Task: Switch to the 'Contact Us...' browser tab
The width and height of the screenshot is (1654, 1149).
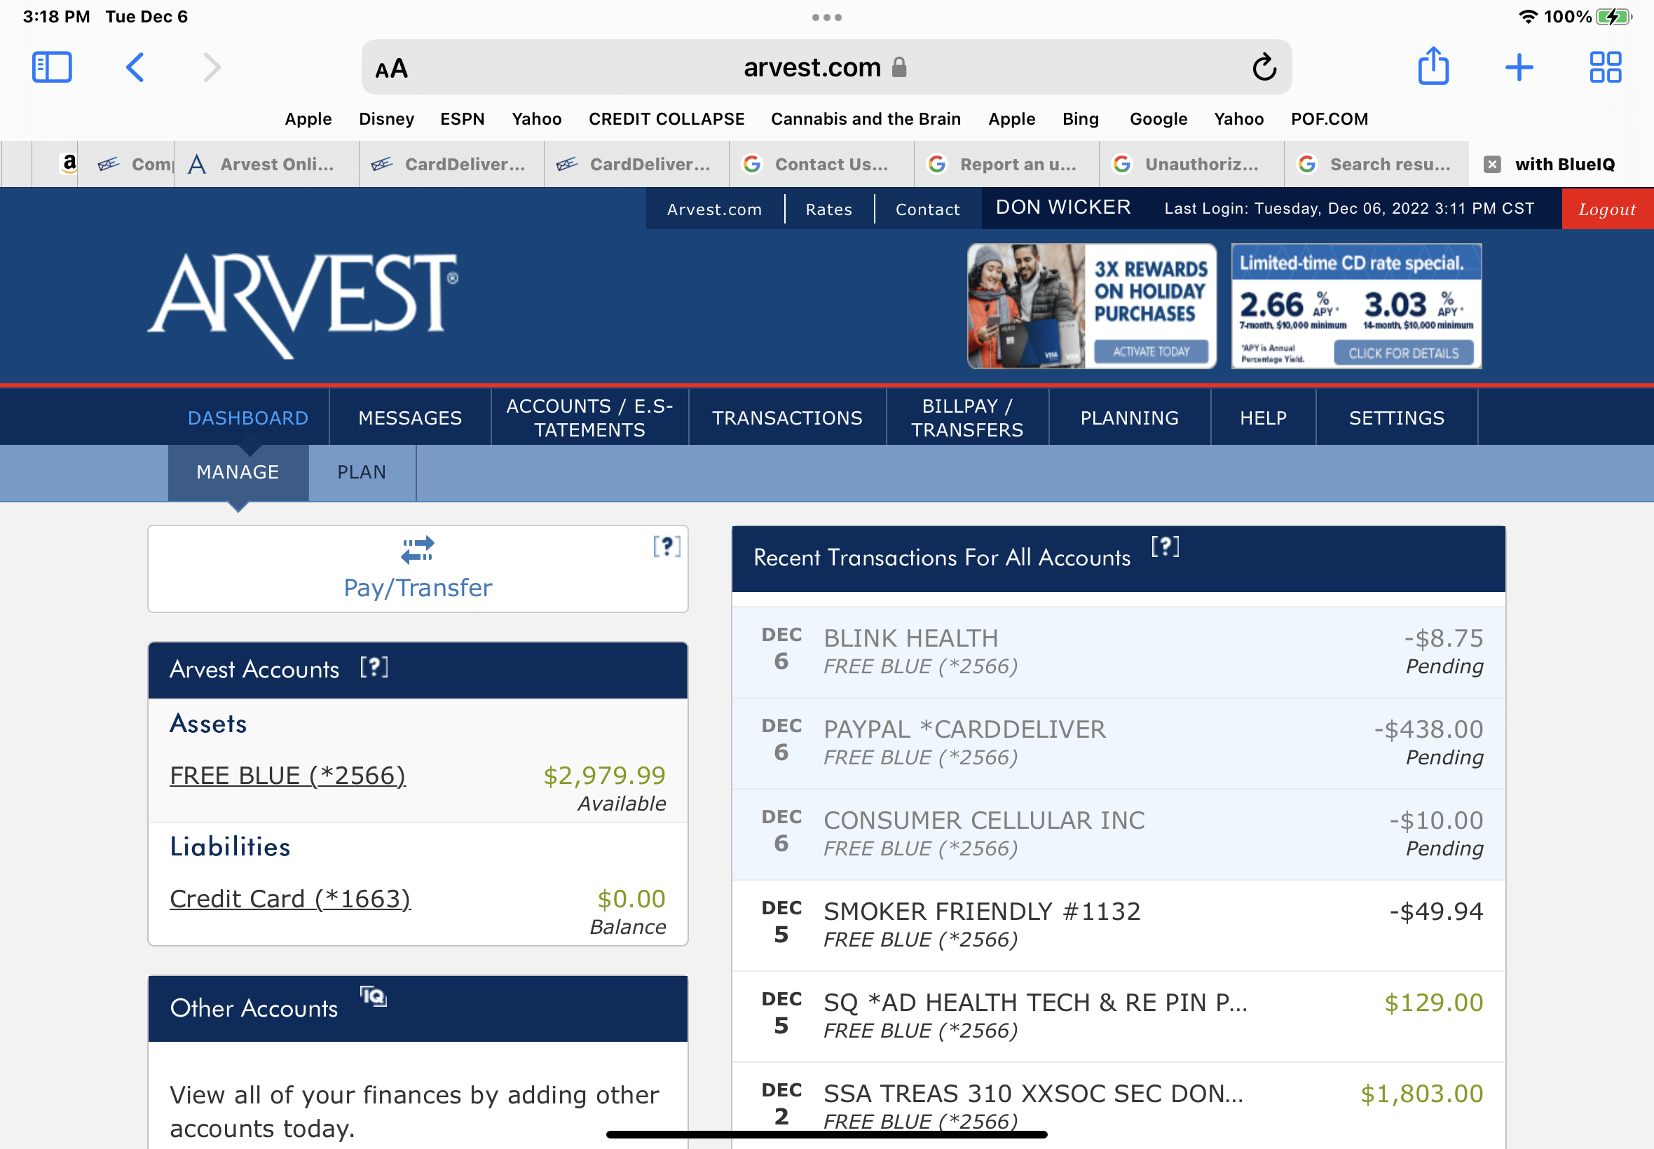Action: pos(821,165)
